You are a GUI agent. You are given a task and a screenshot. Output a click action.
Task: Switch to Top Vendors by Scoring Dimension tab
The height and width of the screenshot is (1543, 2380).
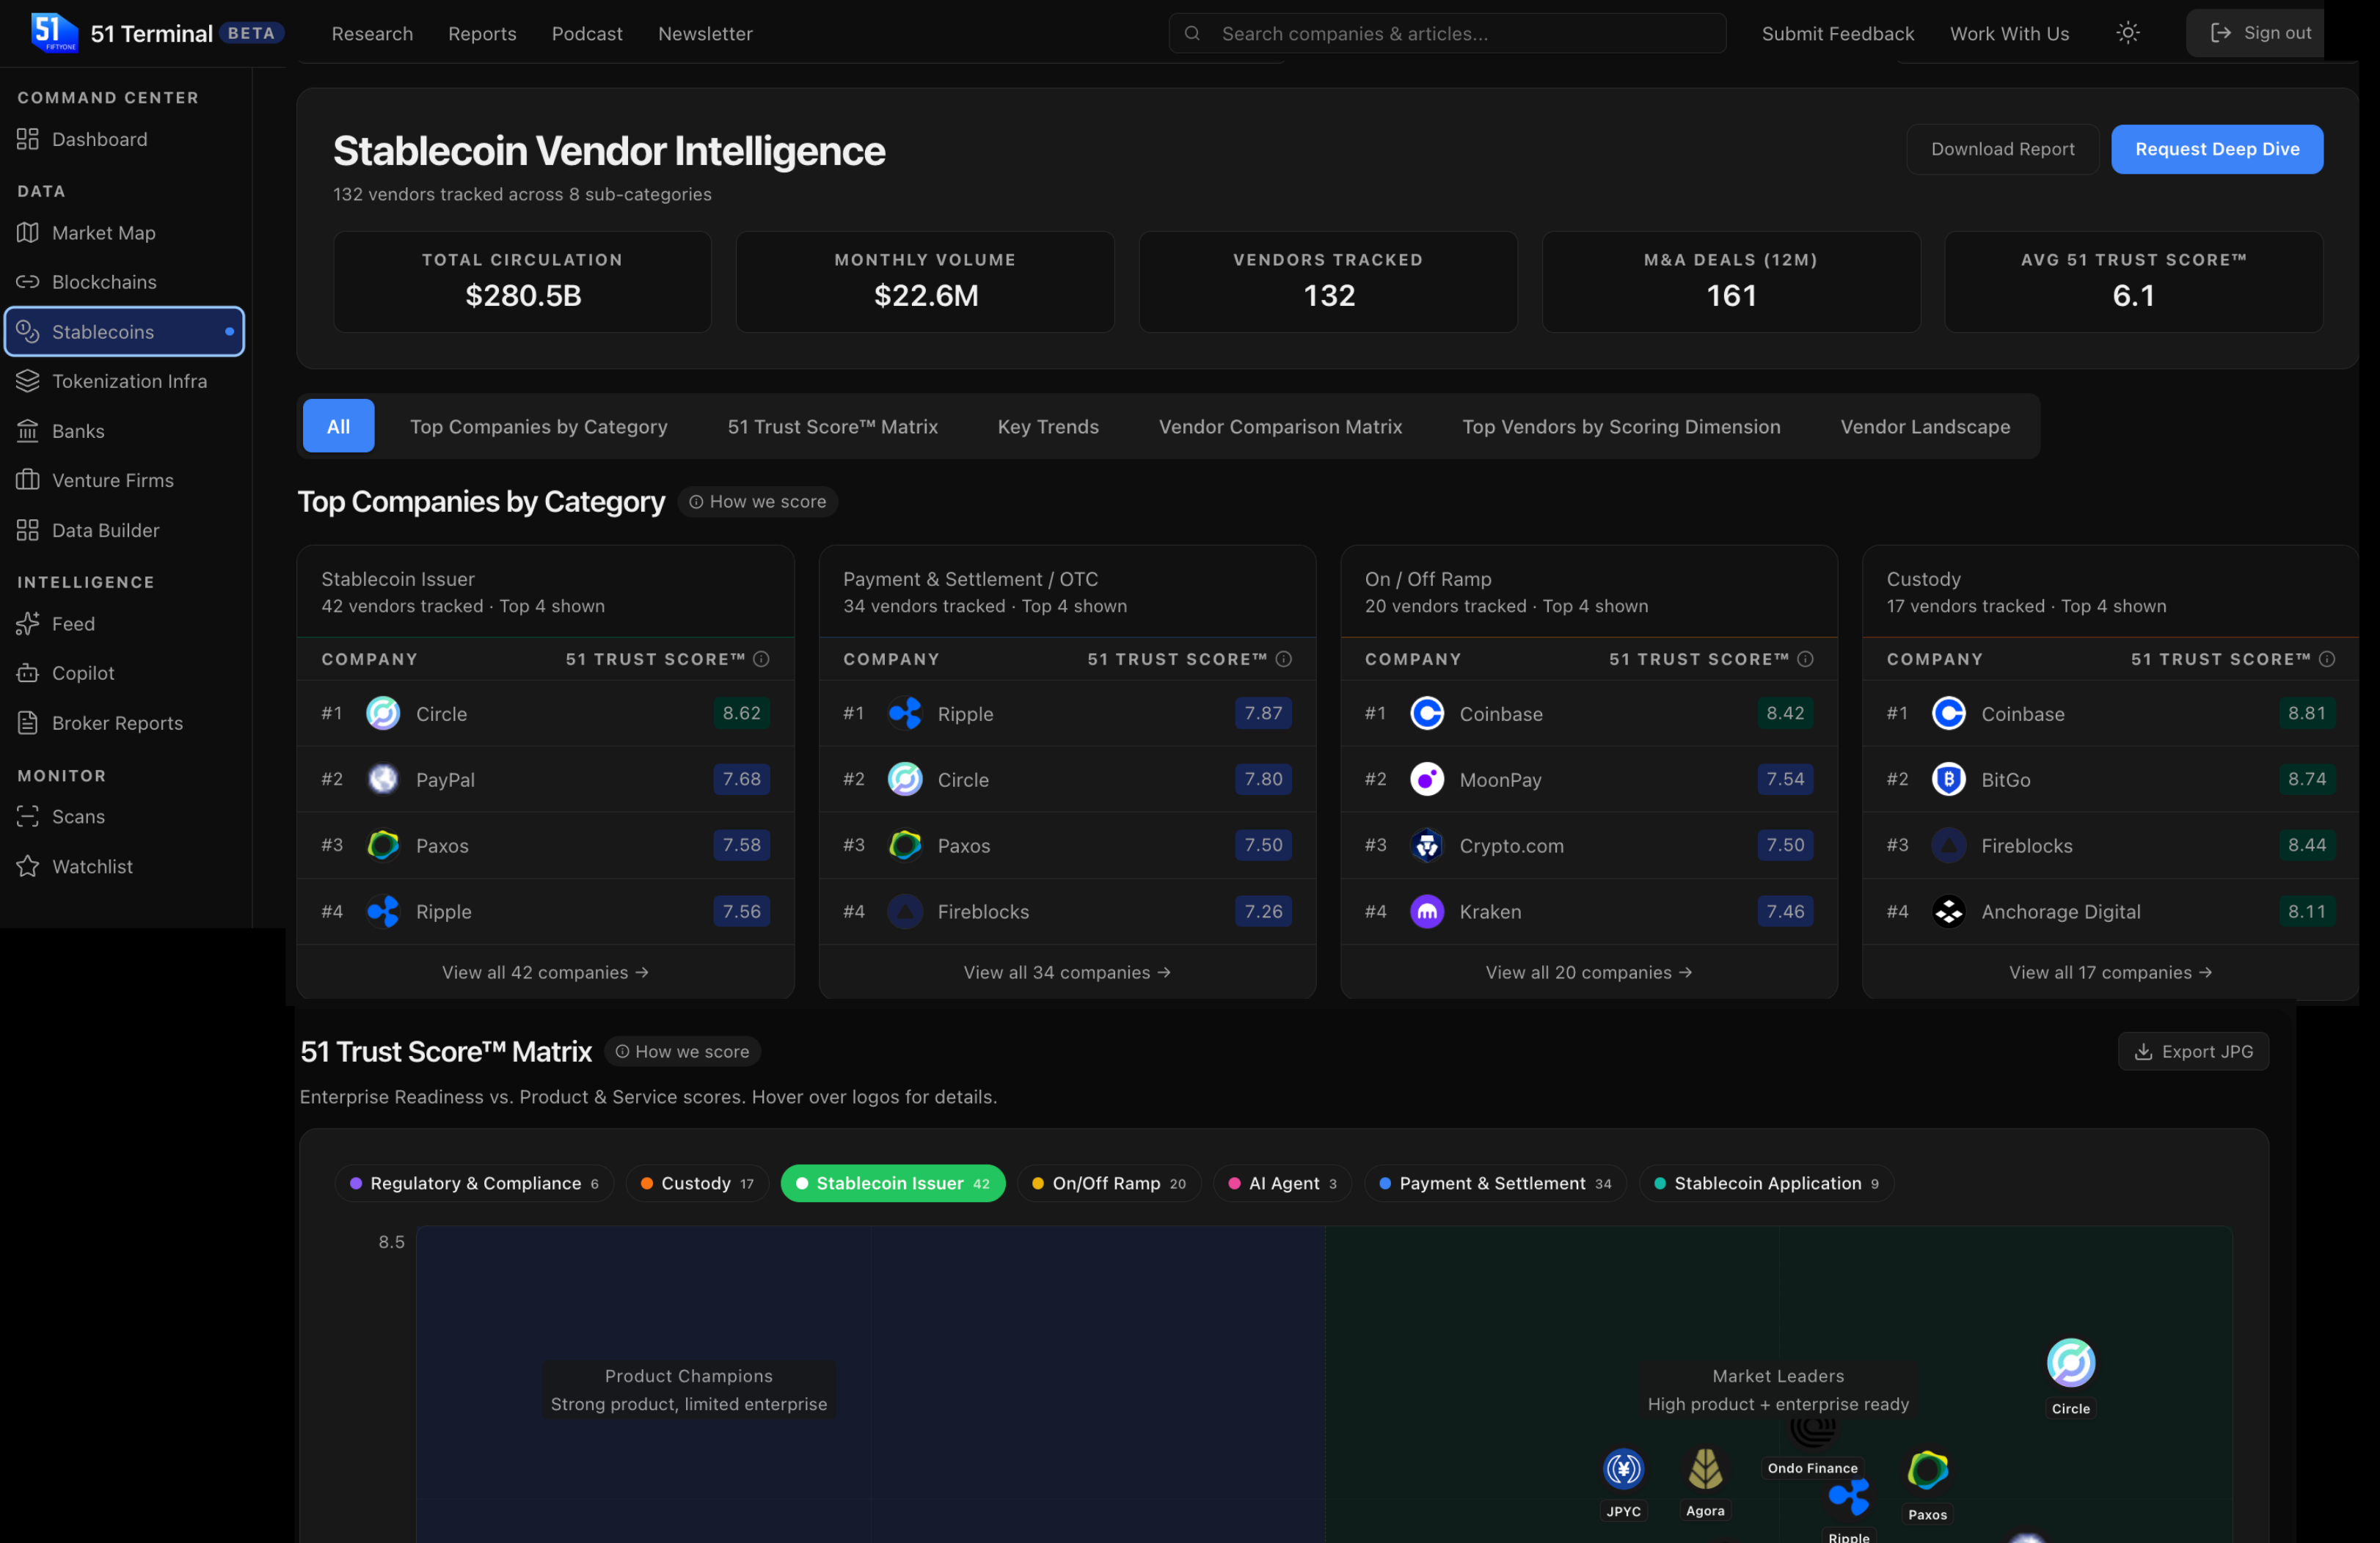[x=1621, y=426]
